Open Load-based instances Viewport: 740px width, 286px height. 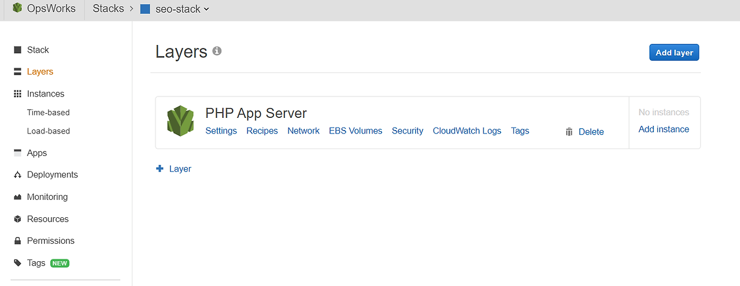(49, 131)
